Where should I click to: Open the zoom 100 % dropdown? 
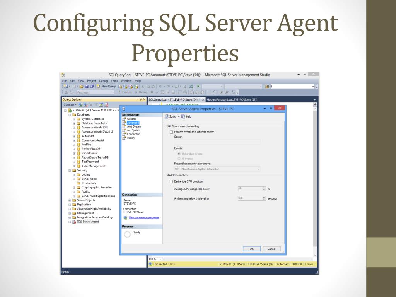click(161, 259)
